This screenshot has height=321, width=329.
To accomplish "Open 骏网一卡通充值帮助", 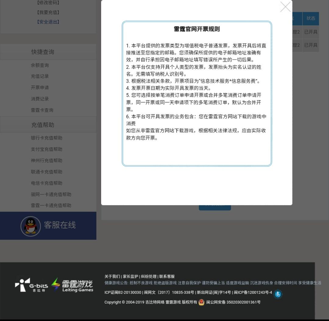I will click(x=51, y=194).
